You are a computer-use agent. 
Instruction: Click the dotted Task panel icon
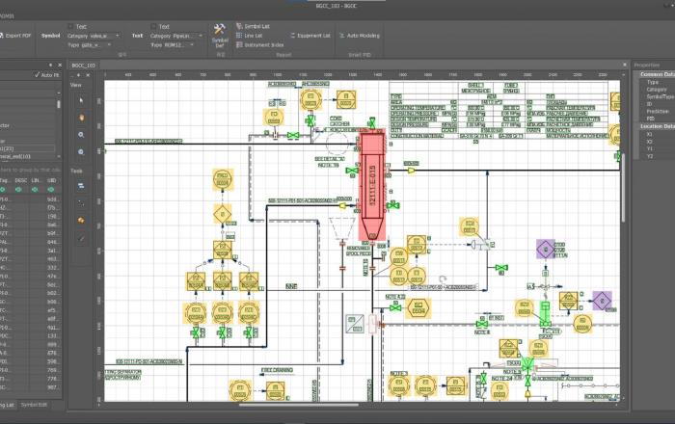click(81, 202)
